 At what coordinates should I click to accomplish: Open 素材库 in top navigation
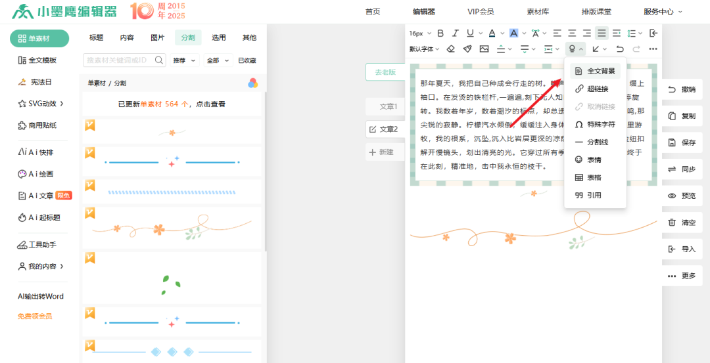(x=538, y=12)
